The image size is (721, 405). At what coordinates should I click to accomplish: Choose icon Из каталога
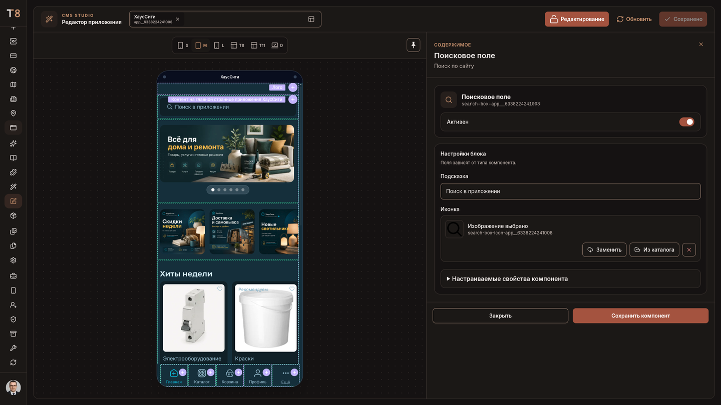pos(654,249)
